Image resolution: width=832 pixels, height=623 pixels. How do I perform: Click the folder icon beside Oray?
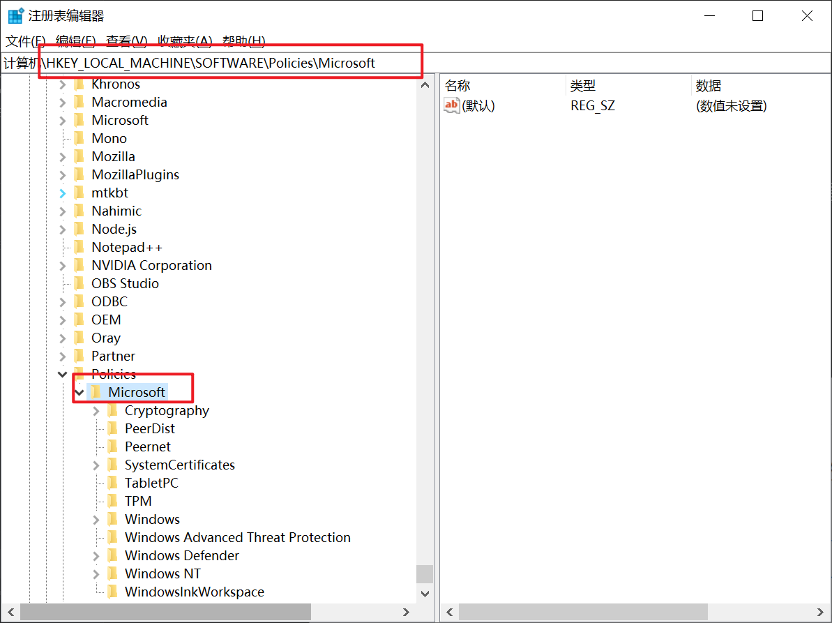[79, 338]
